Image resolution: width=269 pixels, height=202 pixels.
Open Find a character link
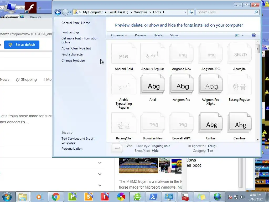73,54
